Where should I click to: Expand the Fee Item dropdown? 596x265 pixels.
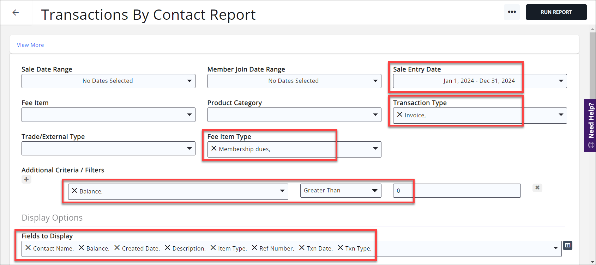coord(108,115)
